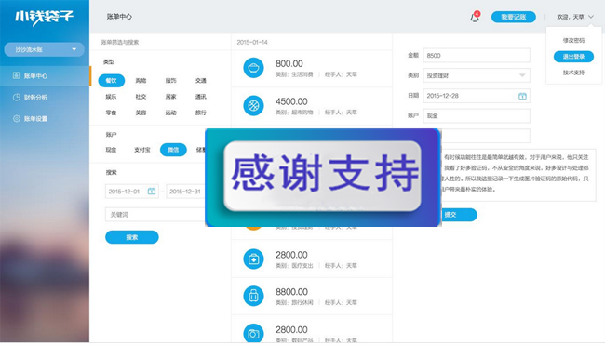605x345 pixels.
Task: Toggle the 社交 category filter
Action: pos(141,97)
